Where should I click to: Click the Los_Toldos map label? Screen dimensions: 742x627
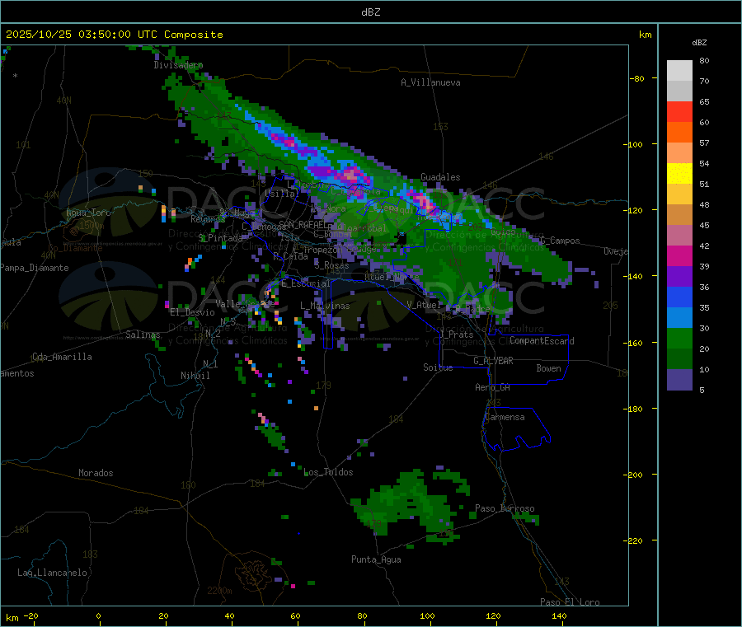click(x=328, y=472)
